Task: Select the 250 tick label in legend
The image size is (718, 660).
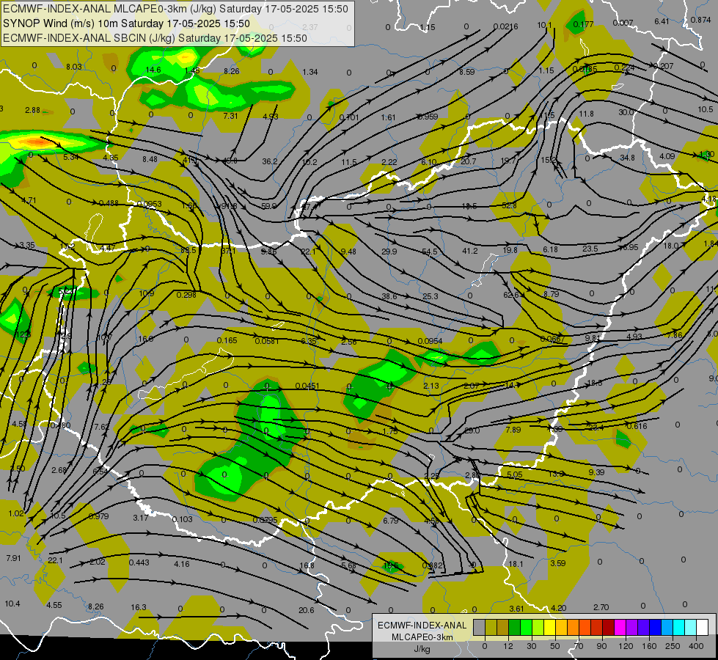Action: click(x=673, y=646)
